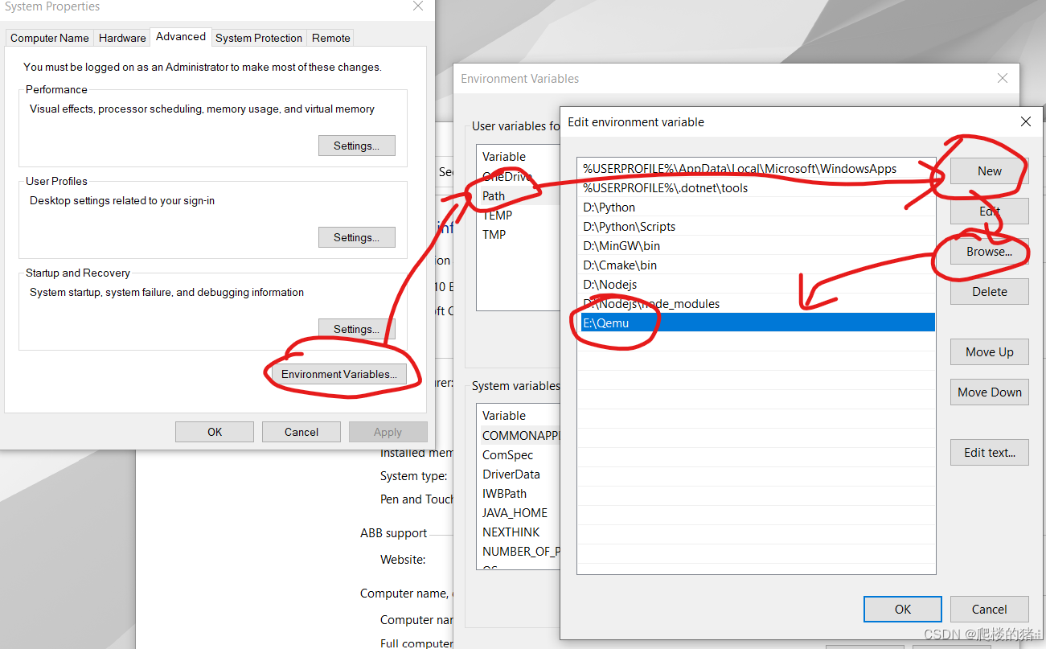The image size is (1046, 649).
Task: Click New in Edit environment variable
Action: [x=990, y=170]
